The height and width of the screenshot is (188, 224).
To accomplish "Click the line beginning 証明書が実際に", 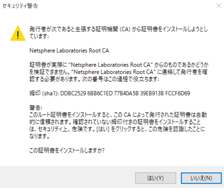I will tap(119, 65).
